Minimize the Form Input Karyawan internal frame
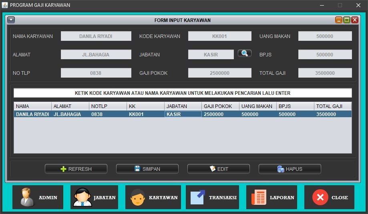Viewport: 368px width, 214px height. coord(339,20)
